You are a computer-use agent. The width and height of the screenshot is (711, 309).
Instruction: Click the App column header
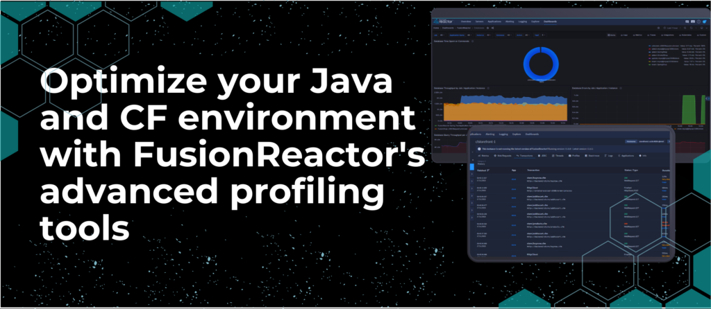(514, 170)
